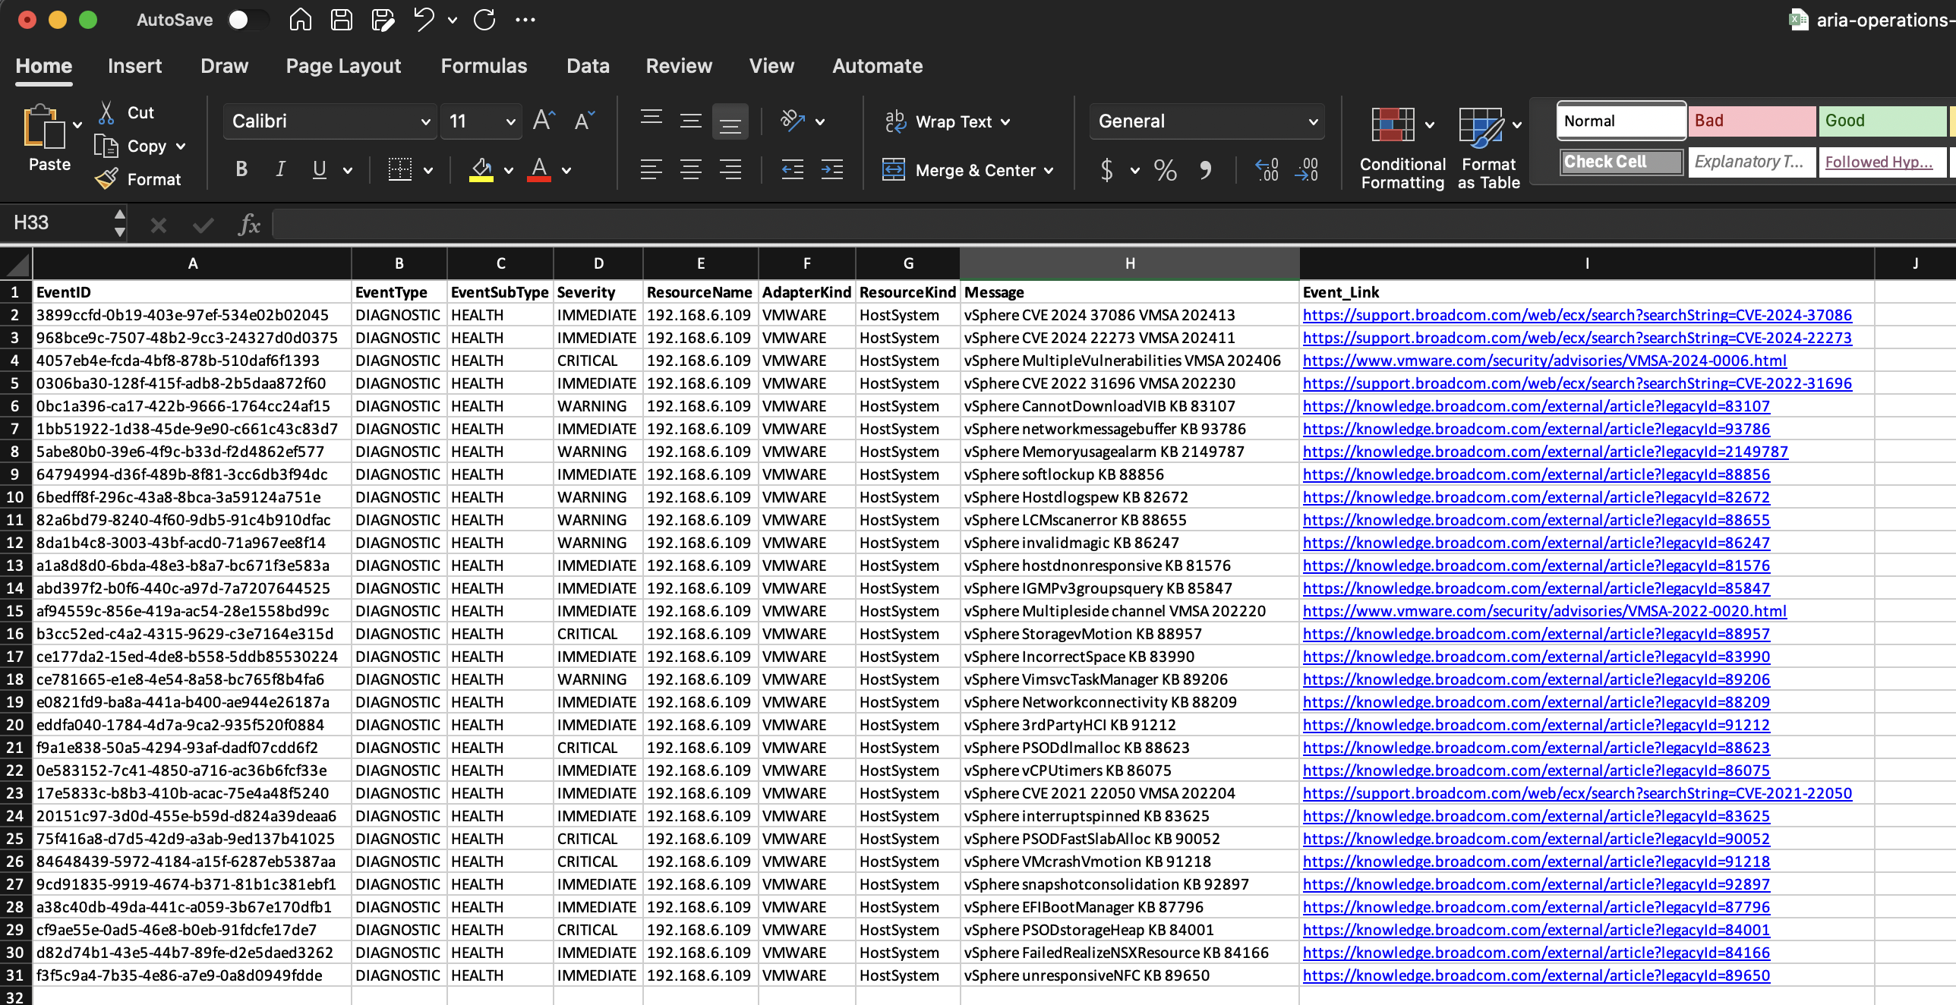The image size is (1956, 1005).
Task: Apply the Bad cell style
Action: (x=1751, y=121)
